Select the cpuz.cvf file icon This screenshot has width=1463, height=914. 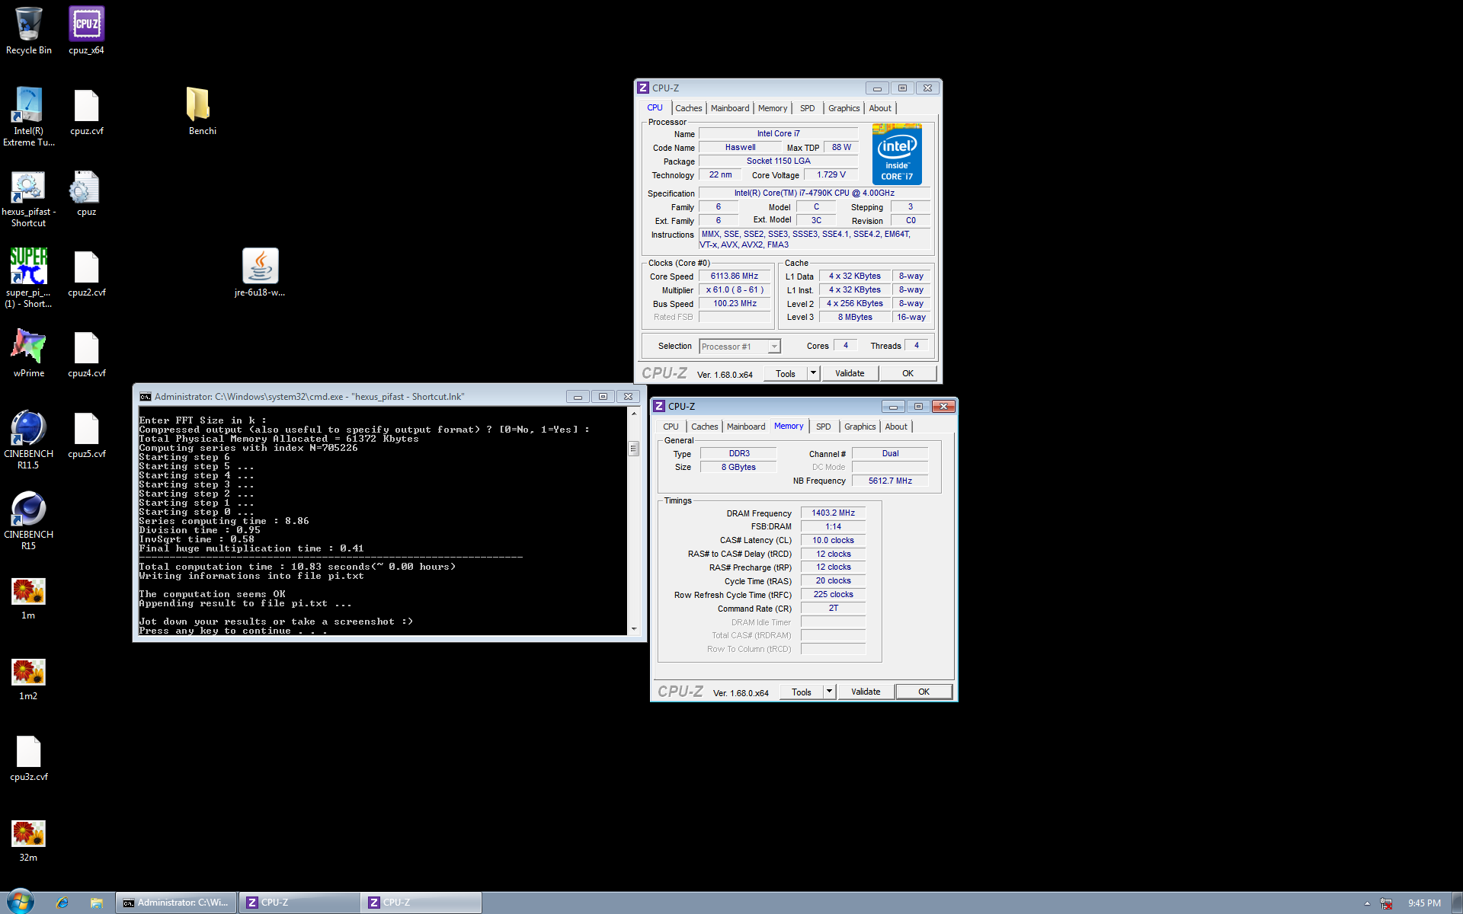tap(86, 112)
